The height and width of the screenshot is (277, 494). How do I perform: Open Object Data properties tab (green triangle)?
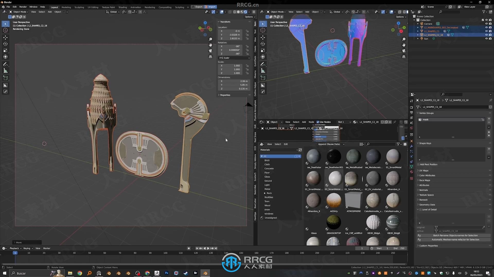pos(411,167)
